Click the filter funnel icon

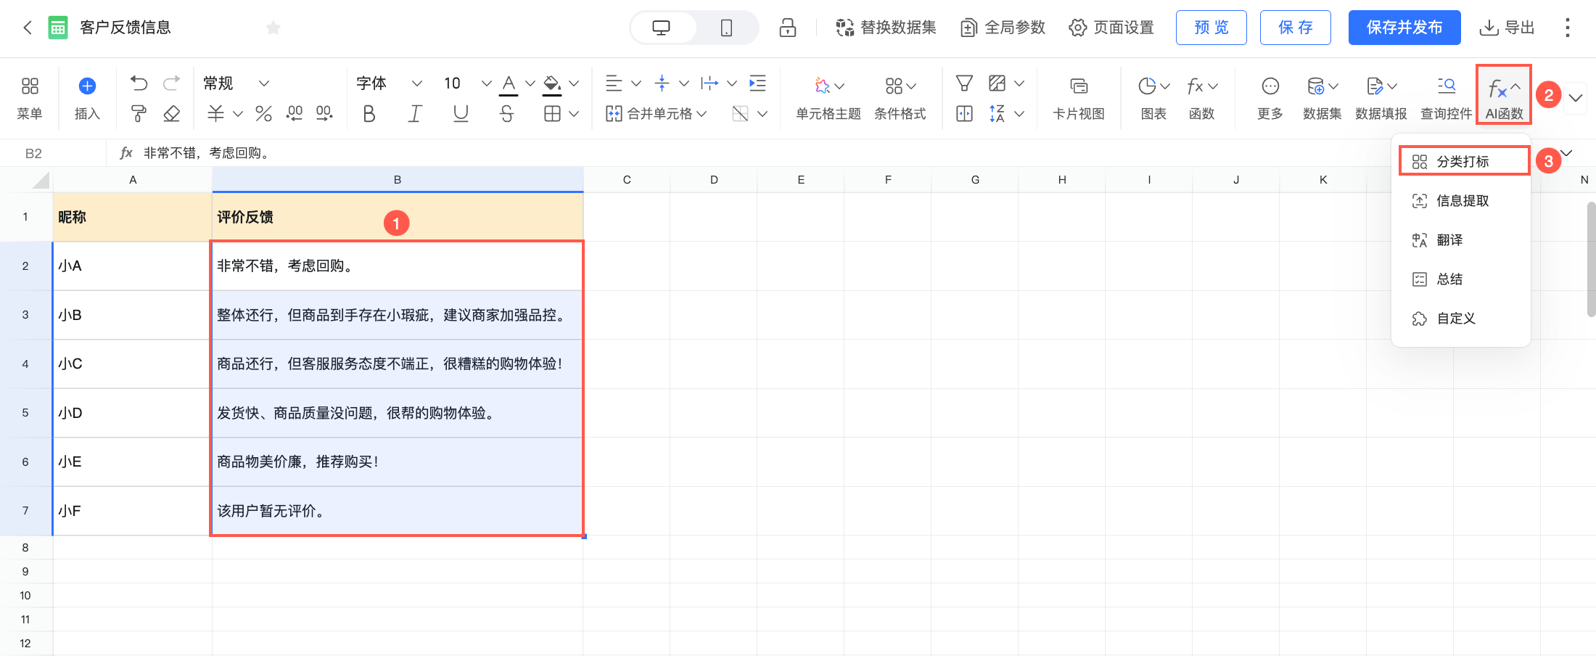[964, 83]
